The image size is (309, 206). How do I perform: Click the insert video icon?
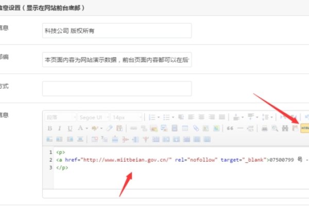175,128
